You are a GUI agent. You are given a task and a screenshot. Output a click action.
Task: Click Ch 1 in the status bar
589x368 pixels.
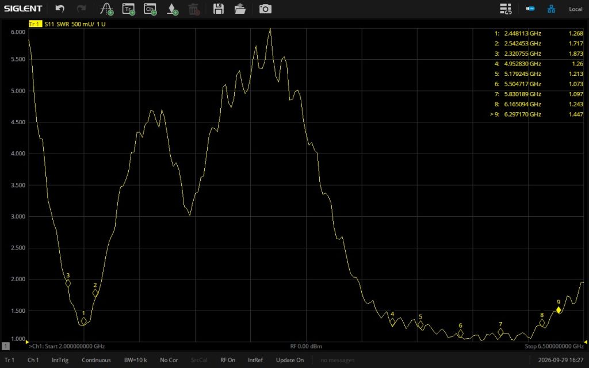[33, 360]
